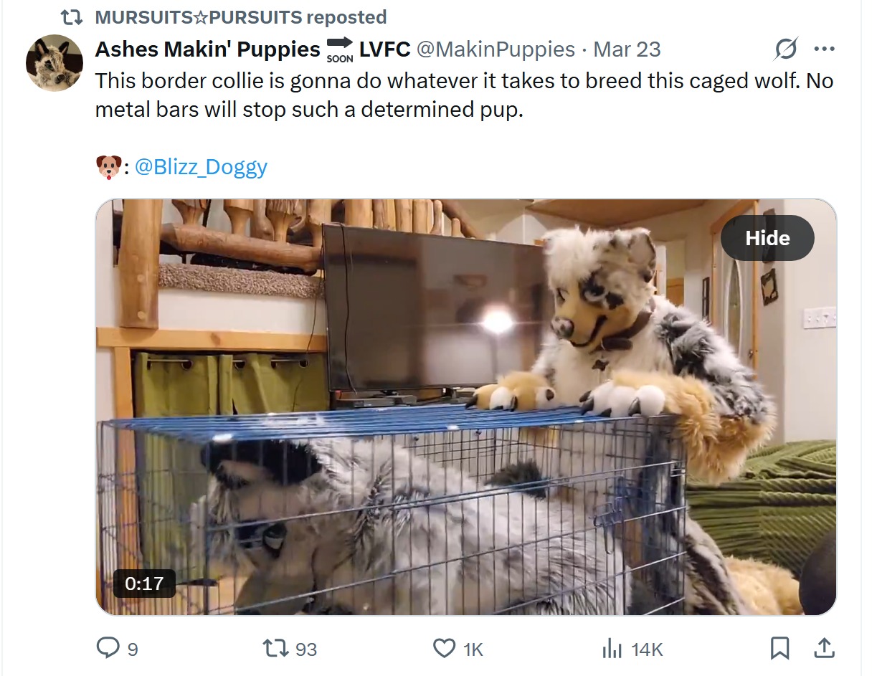Viewport: 877px width, 676px height.
Task: Click the 93 reposts count
Action: [x=306, y=649]
